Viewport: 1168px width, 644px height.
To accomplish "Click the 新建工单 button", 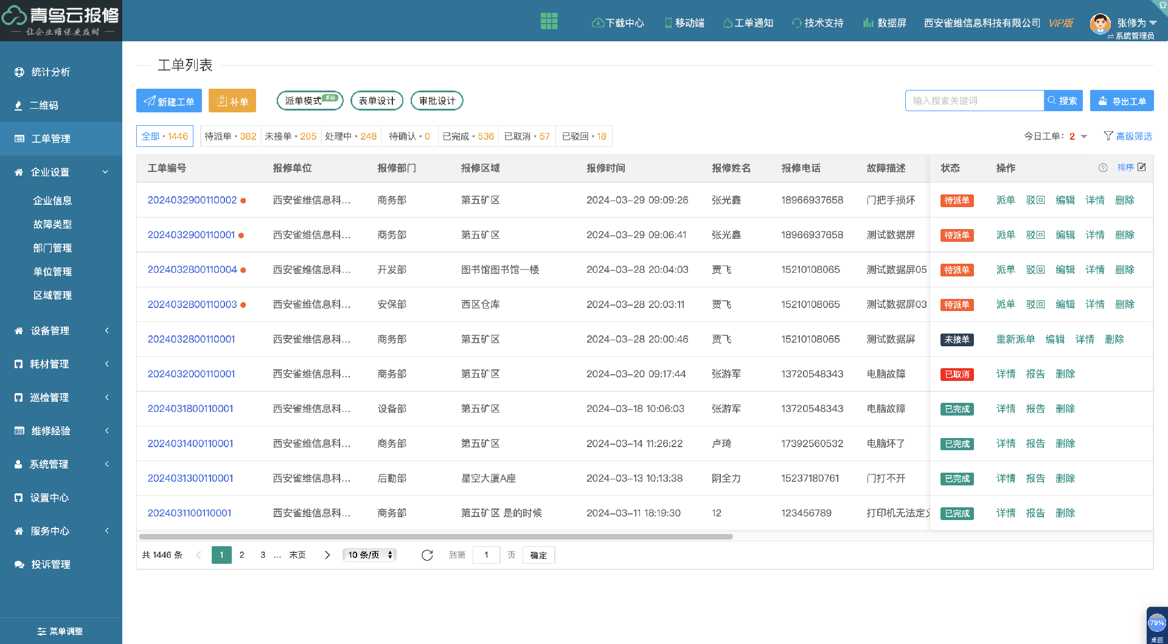I will point(169,101).
